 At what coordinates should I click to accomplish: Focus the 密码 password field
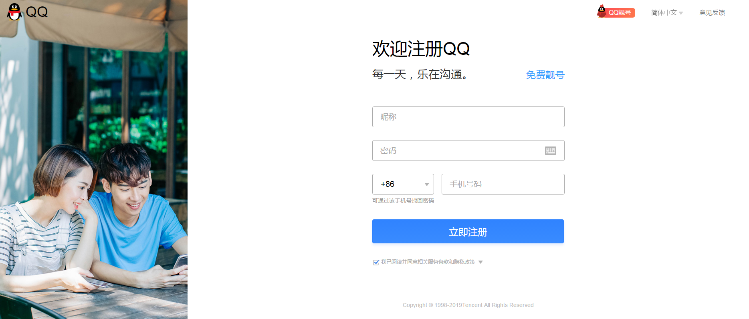tap(468, 150)
